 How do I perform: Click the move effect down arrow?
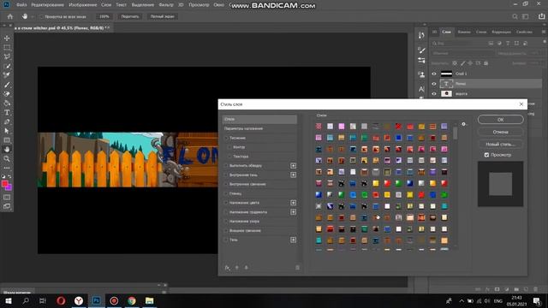pos(247,268)
